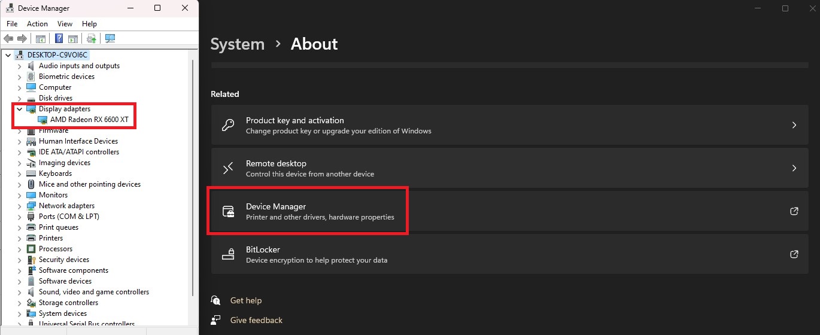Click the chip icon beside Processors
Screen dimensions: 820x335
point(31,249)
